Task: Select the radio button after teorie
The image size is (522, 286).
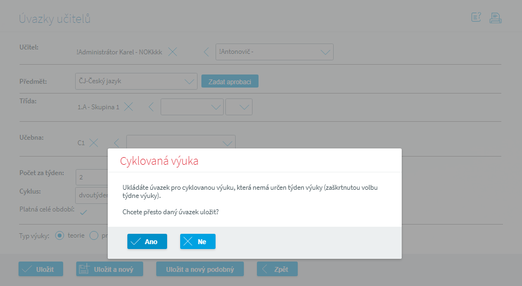Action: [x=94, y=236]
